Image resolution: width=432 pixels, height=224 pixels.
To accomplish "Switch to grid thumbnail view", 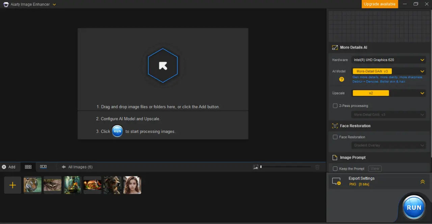I will click(x=28, y=167).
